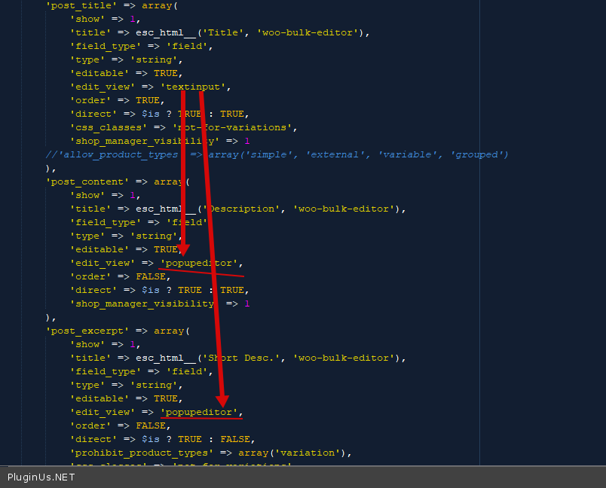This screenshot has height=488, width=606.
Task: Click the commented allow_product_types line
Action: [277, 154]
